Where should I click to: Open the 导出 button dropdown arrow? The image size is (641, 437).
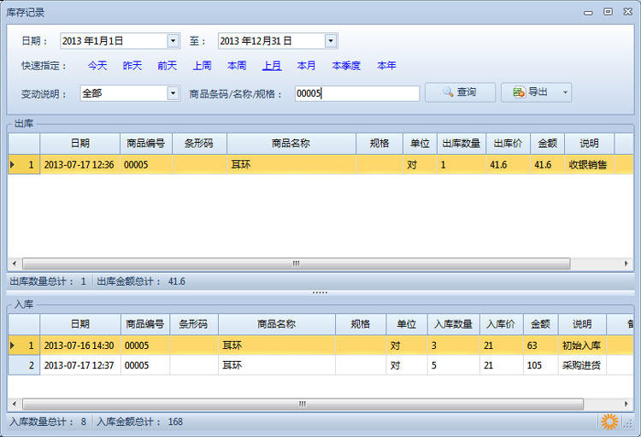(x=565, y=92)
